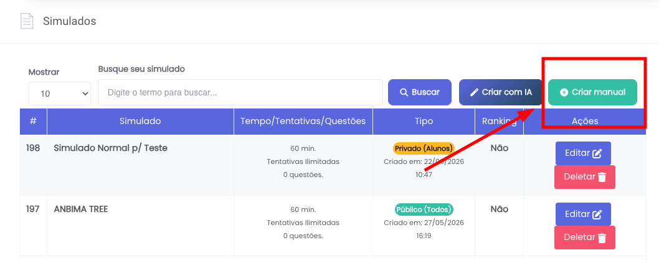Sort by the # column header
Screen dimensions: 659x260
point(33,121)
